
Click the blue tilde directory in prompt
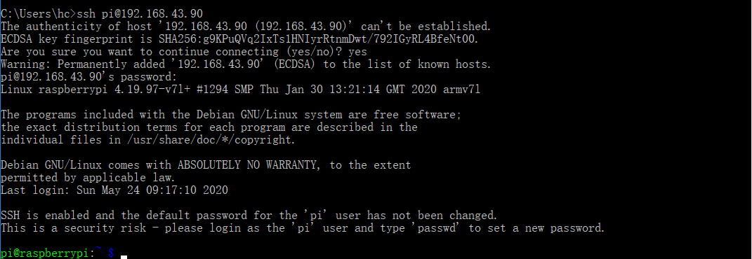99,251
